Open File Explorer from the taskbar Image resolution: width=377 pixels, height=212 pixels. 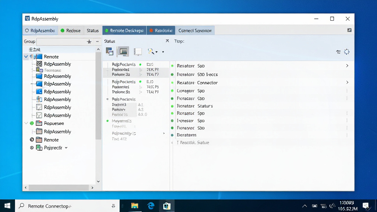point(135,206)
